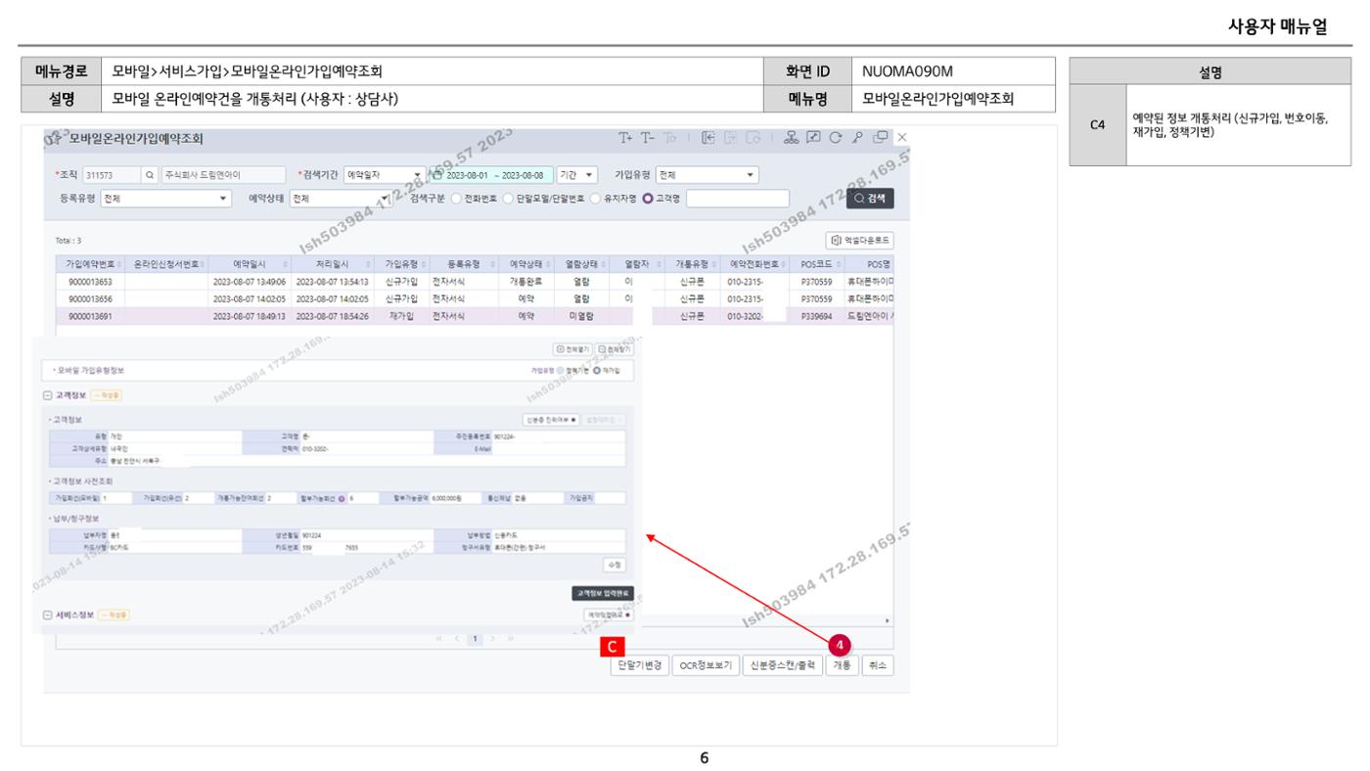Viewport: 1370px width, 771px height.
Task: Click the collapse-left panel arrow icon
Action: click(709, 138)
